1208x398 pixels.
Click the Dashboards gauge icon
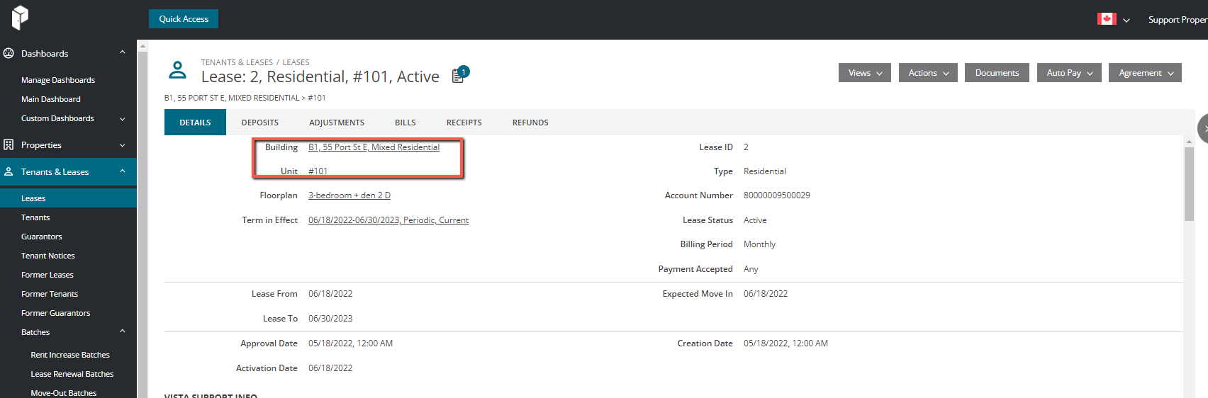pos(9,53)
